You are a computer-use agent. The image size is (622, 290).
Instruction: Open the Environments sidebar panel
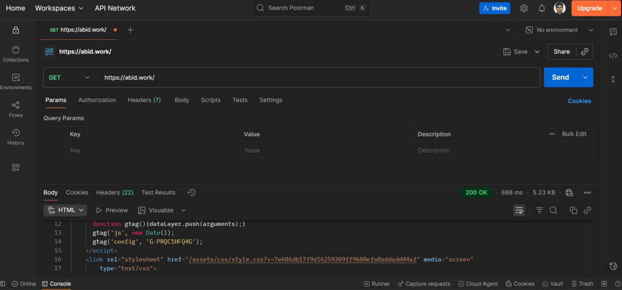pos(16,82)
